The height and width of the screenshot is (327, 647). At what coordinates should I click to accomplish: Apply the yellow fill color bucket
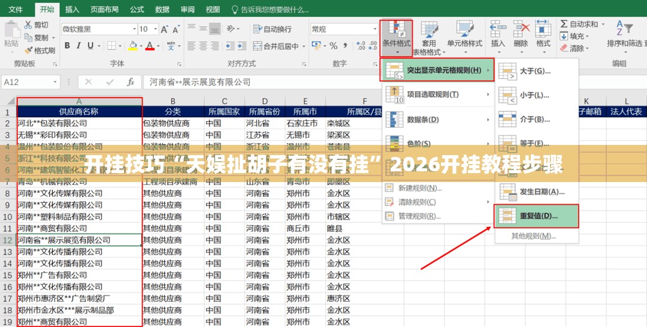pos(133,46)
